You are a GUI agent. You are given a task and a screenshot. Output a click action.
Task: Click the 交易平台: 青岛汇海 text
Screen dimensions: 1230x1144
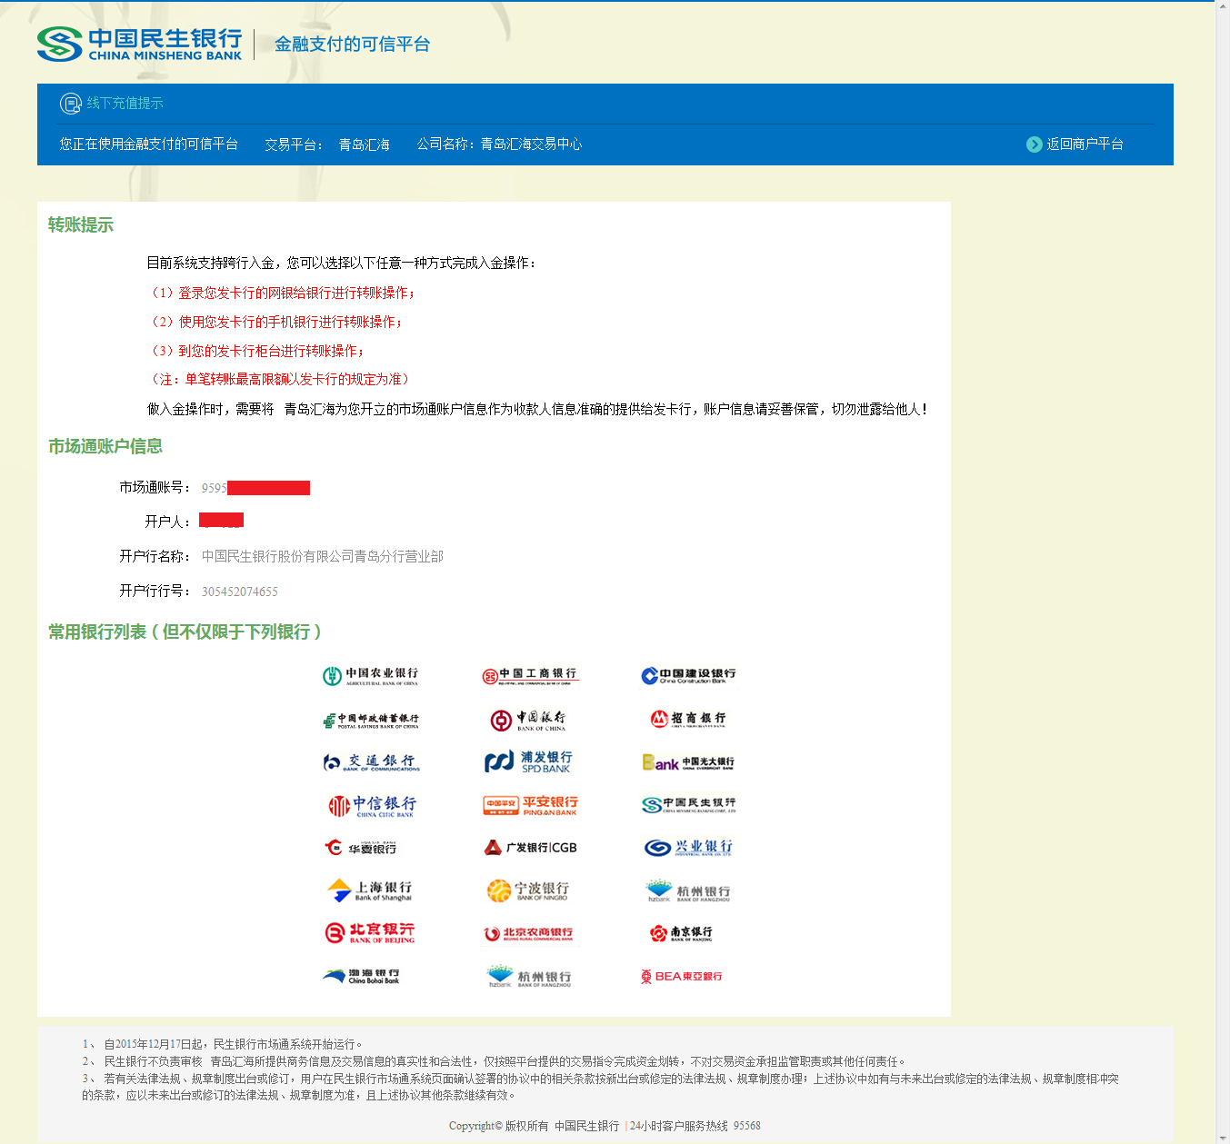(x=327, y=144)
